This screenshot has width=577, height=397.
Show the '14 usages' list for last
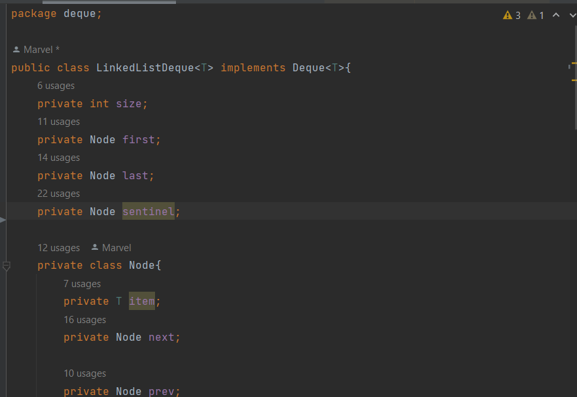(58, 158)
